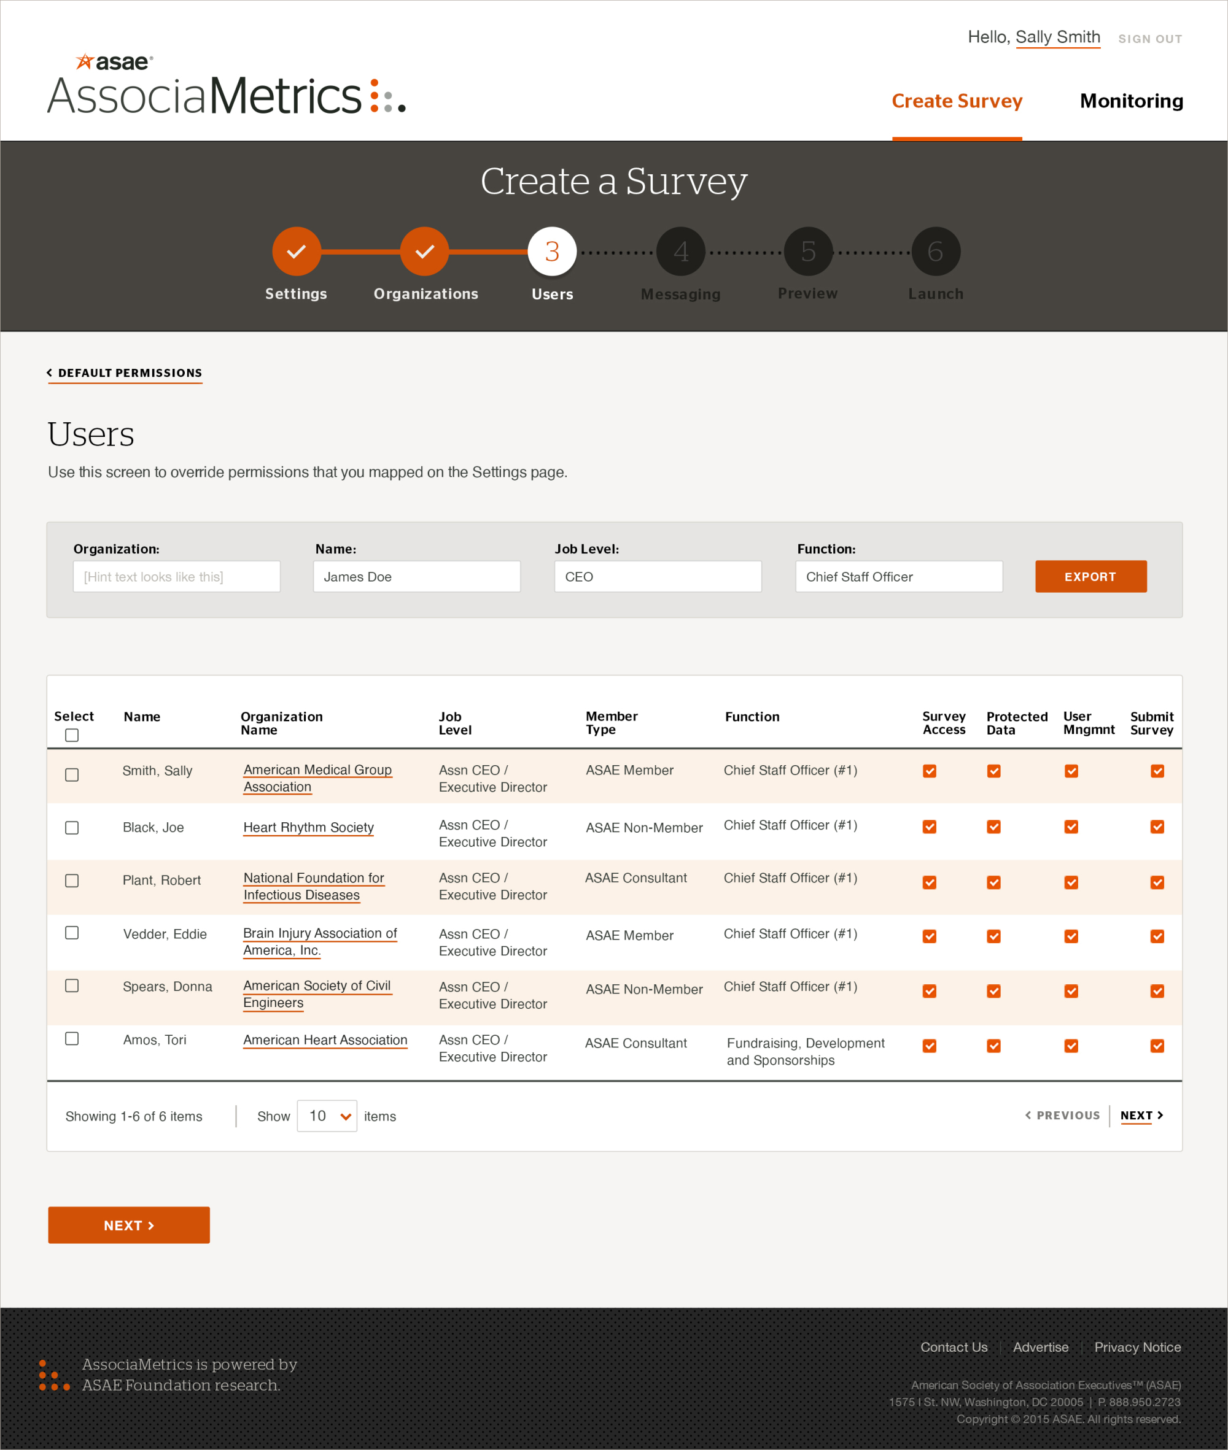The width and height of the screenshot is (1228, 1450).
Task: Select the Black, Joe row checkbox
Action: [x=72, y=828]
